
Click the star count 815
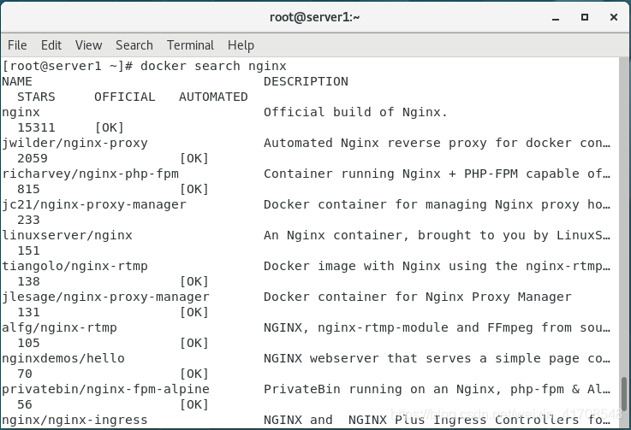[x=28, y=189]
